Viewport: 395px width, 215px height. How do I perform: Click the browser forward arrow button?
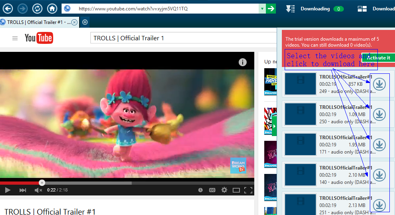point(22,9)
